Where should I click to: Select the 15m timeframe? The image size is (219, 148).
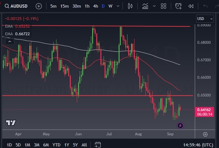coord(64,6)
